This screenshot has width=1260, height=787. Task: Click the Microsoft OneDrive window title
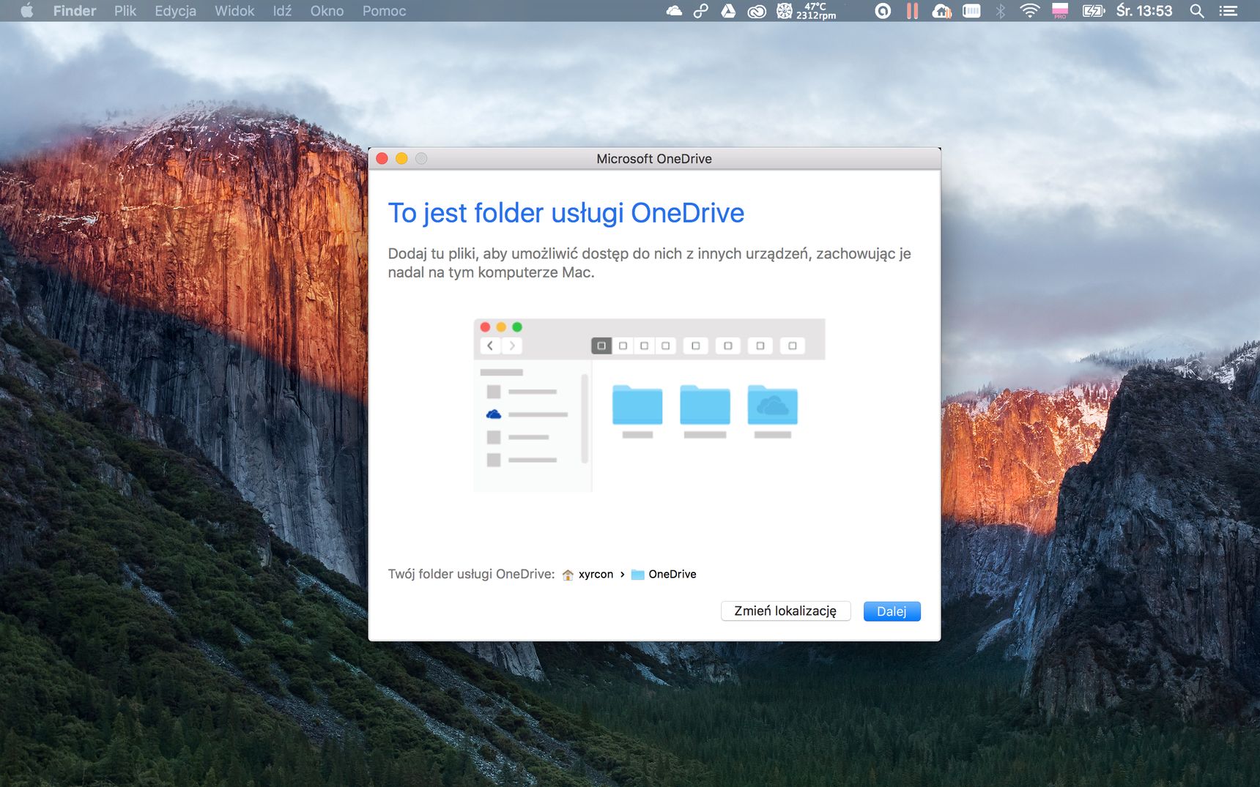point(654,159)
